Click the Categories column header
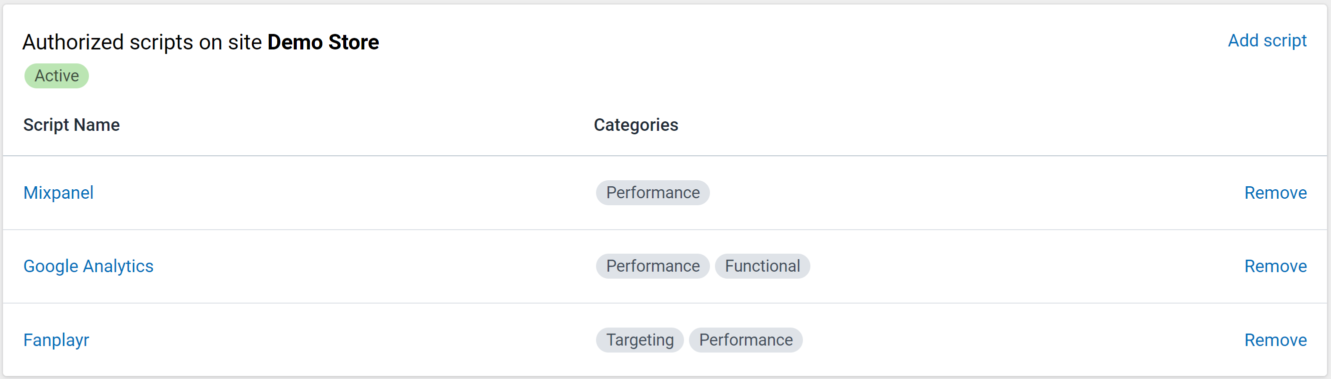Viewport: 1331px width, 379px height. (x=636, y=125)
